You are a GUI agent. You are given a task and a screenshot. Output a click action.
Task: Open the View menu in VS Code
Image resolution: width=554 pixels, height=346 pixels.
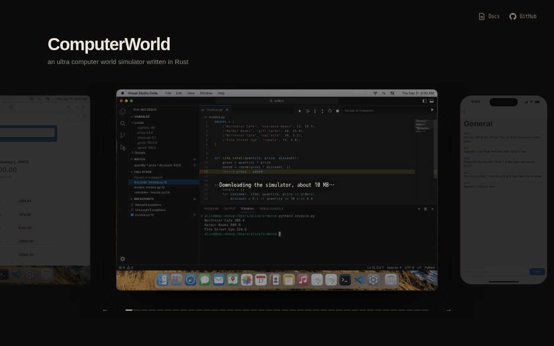click(191, 93)
